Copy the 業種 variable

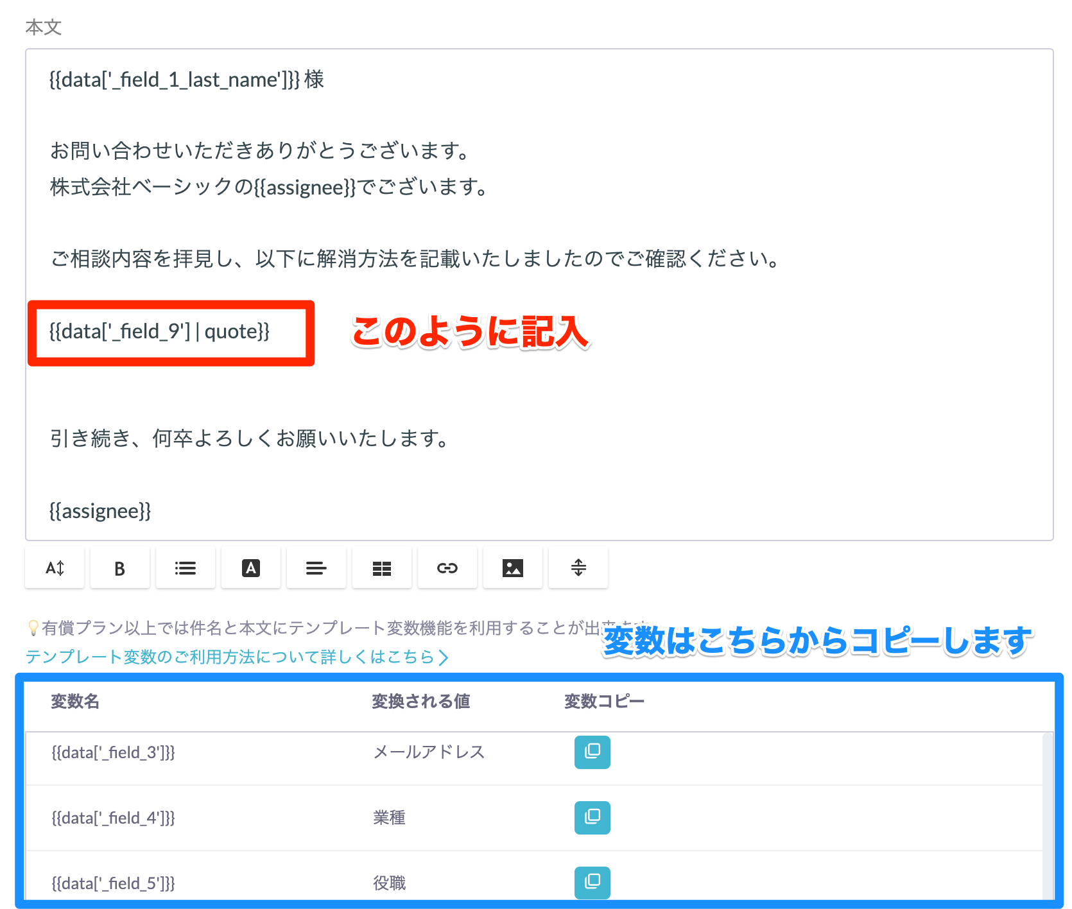click(592, 818)
